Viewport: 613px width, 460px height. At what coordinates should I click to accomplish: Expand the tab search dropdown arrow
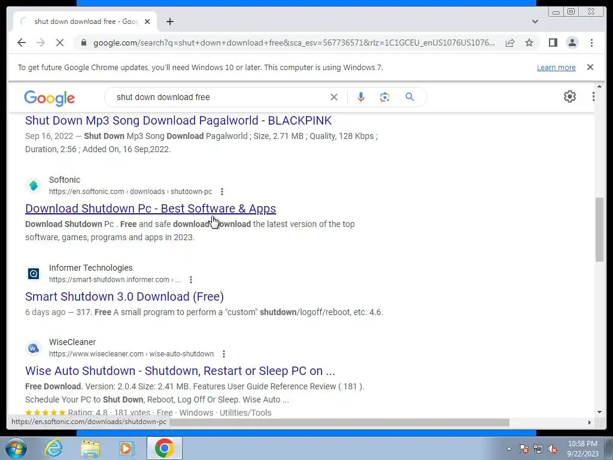point(535,22)
